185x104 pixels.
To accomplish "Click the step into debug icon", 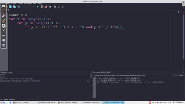I will tap(55, 7).
